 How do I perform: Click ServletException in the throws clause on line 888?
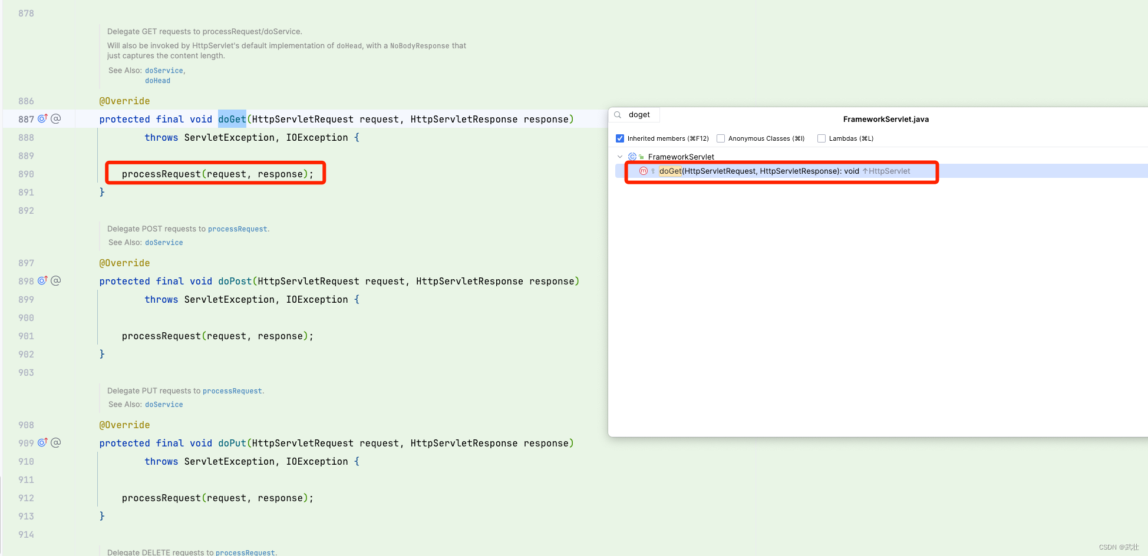point(229,137)
